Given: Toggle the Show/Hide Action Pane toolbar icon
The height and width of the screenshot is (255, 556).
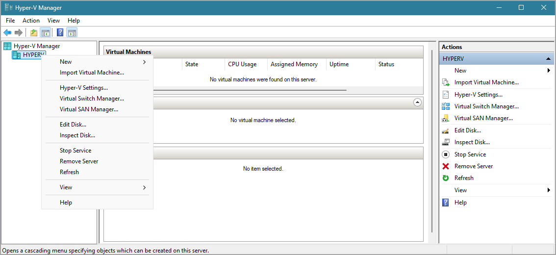Looking at the screenshot, I should (x=72, y=33).
